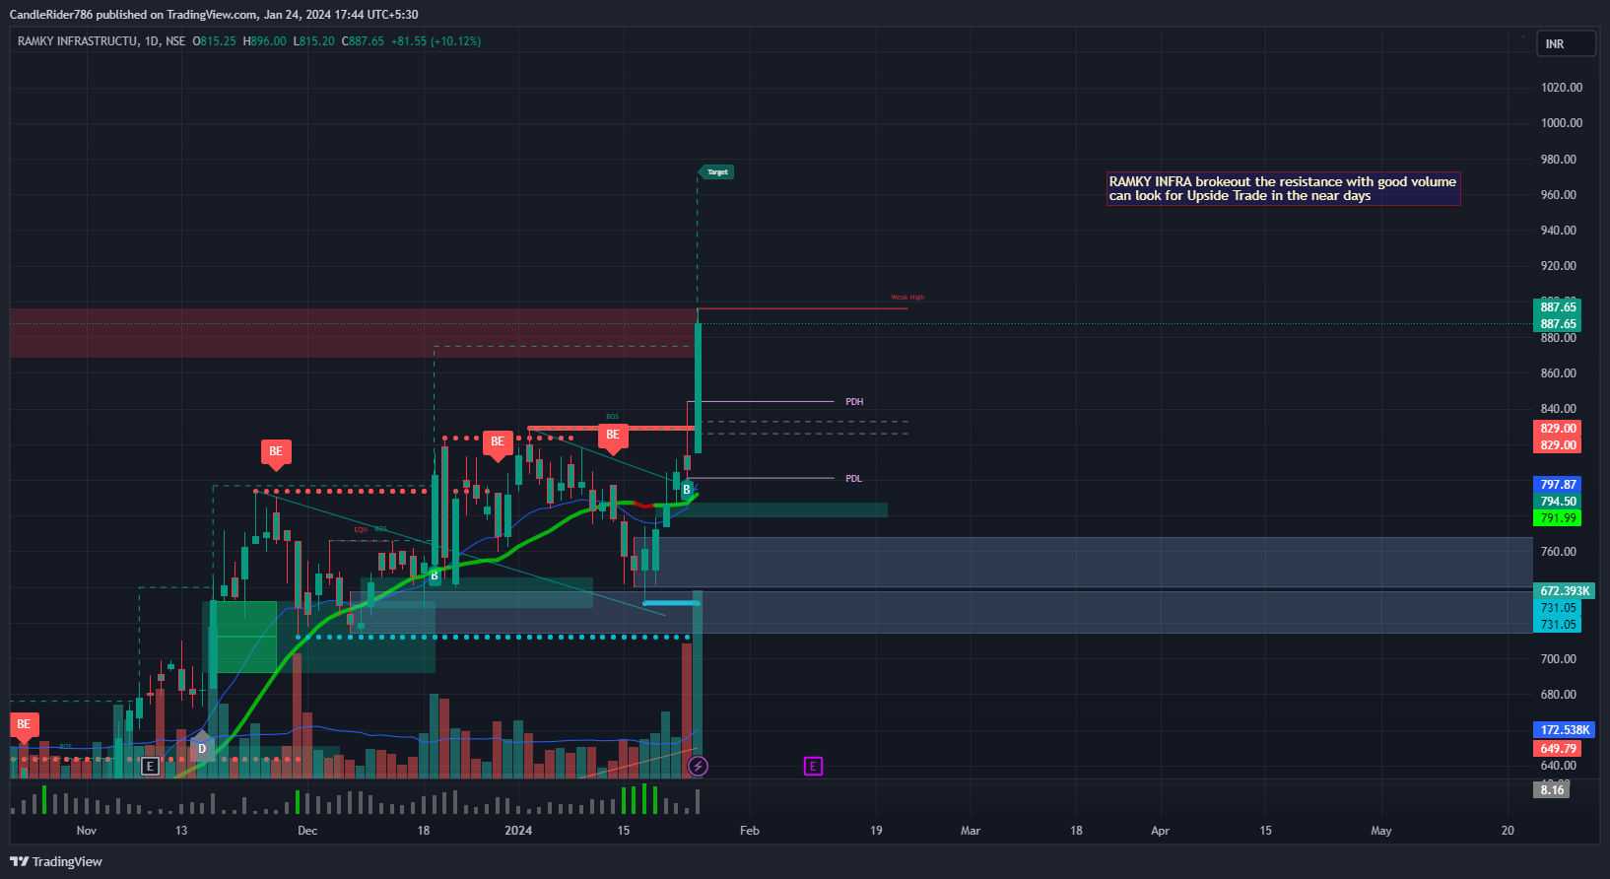
Task: Select the red supply zone rectangle near 880
Action: tap(353, 333)
